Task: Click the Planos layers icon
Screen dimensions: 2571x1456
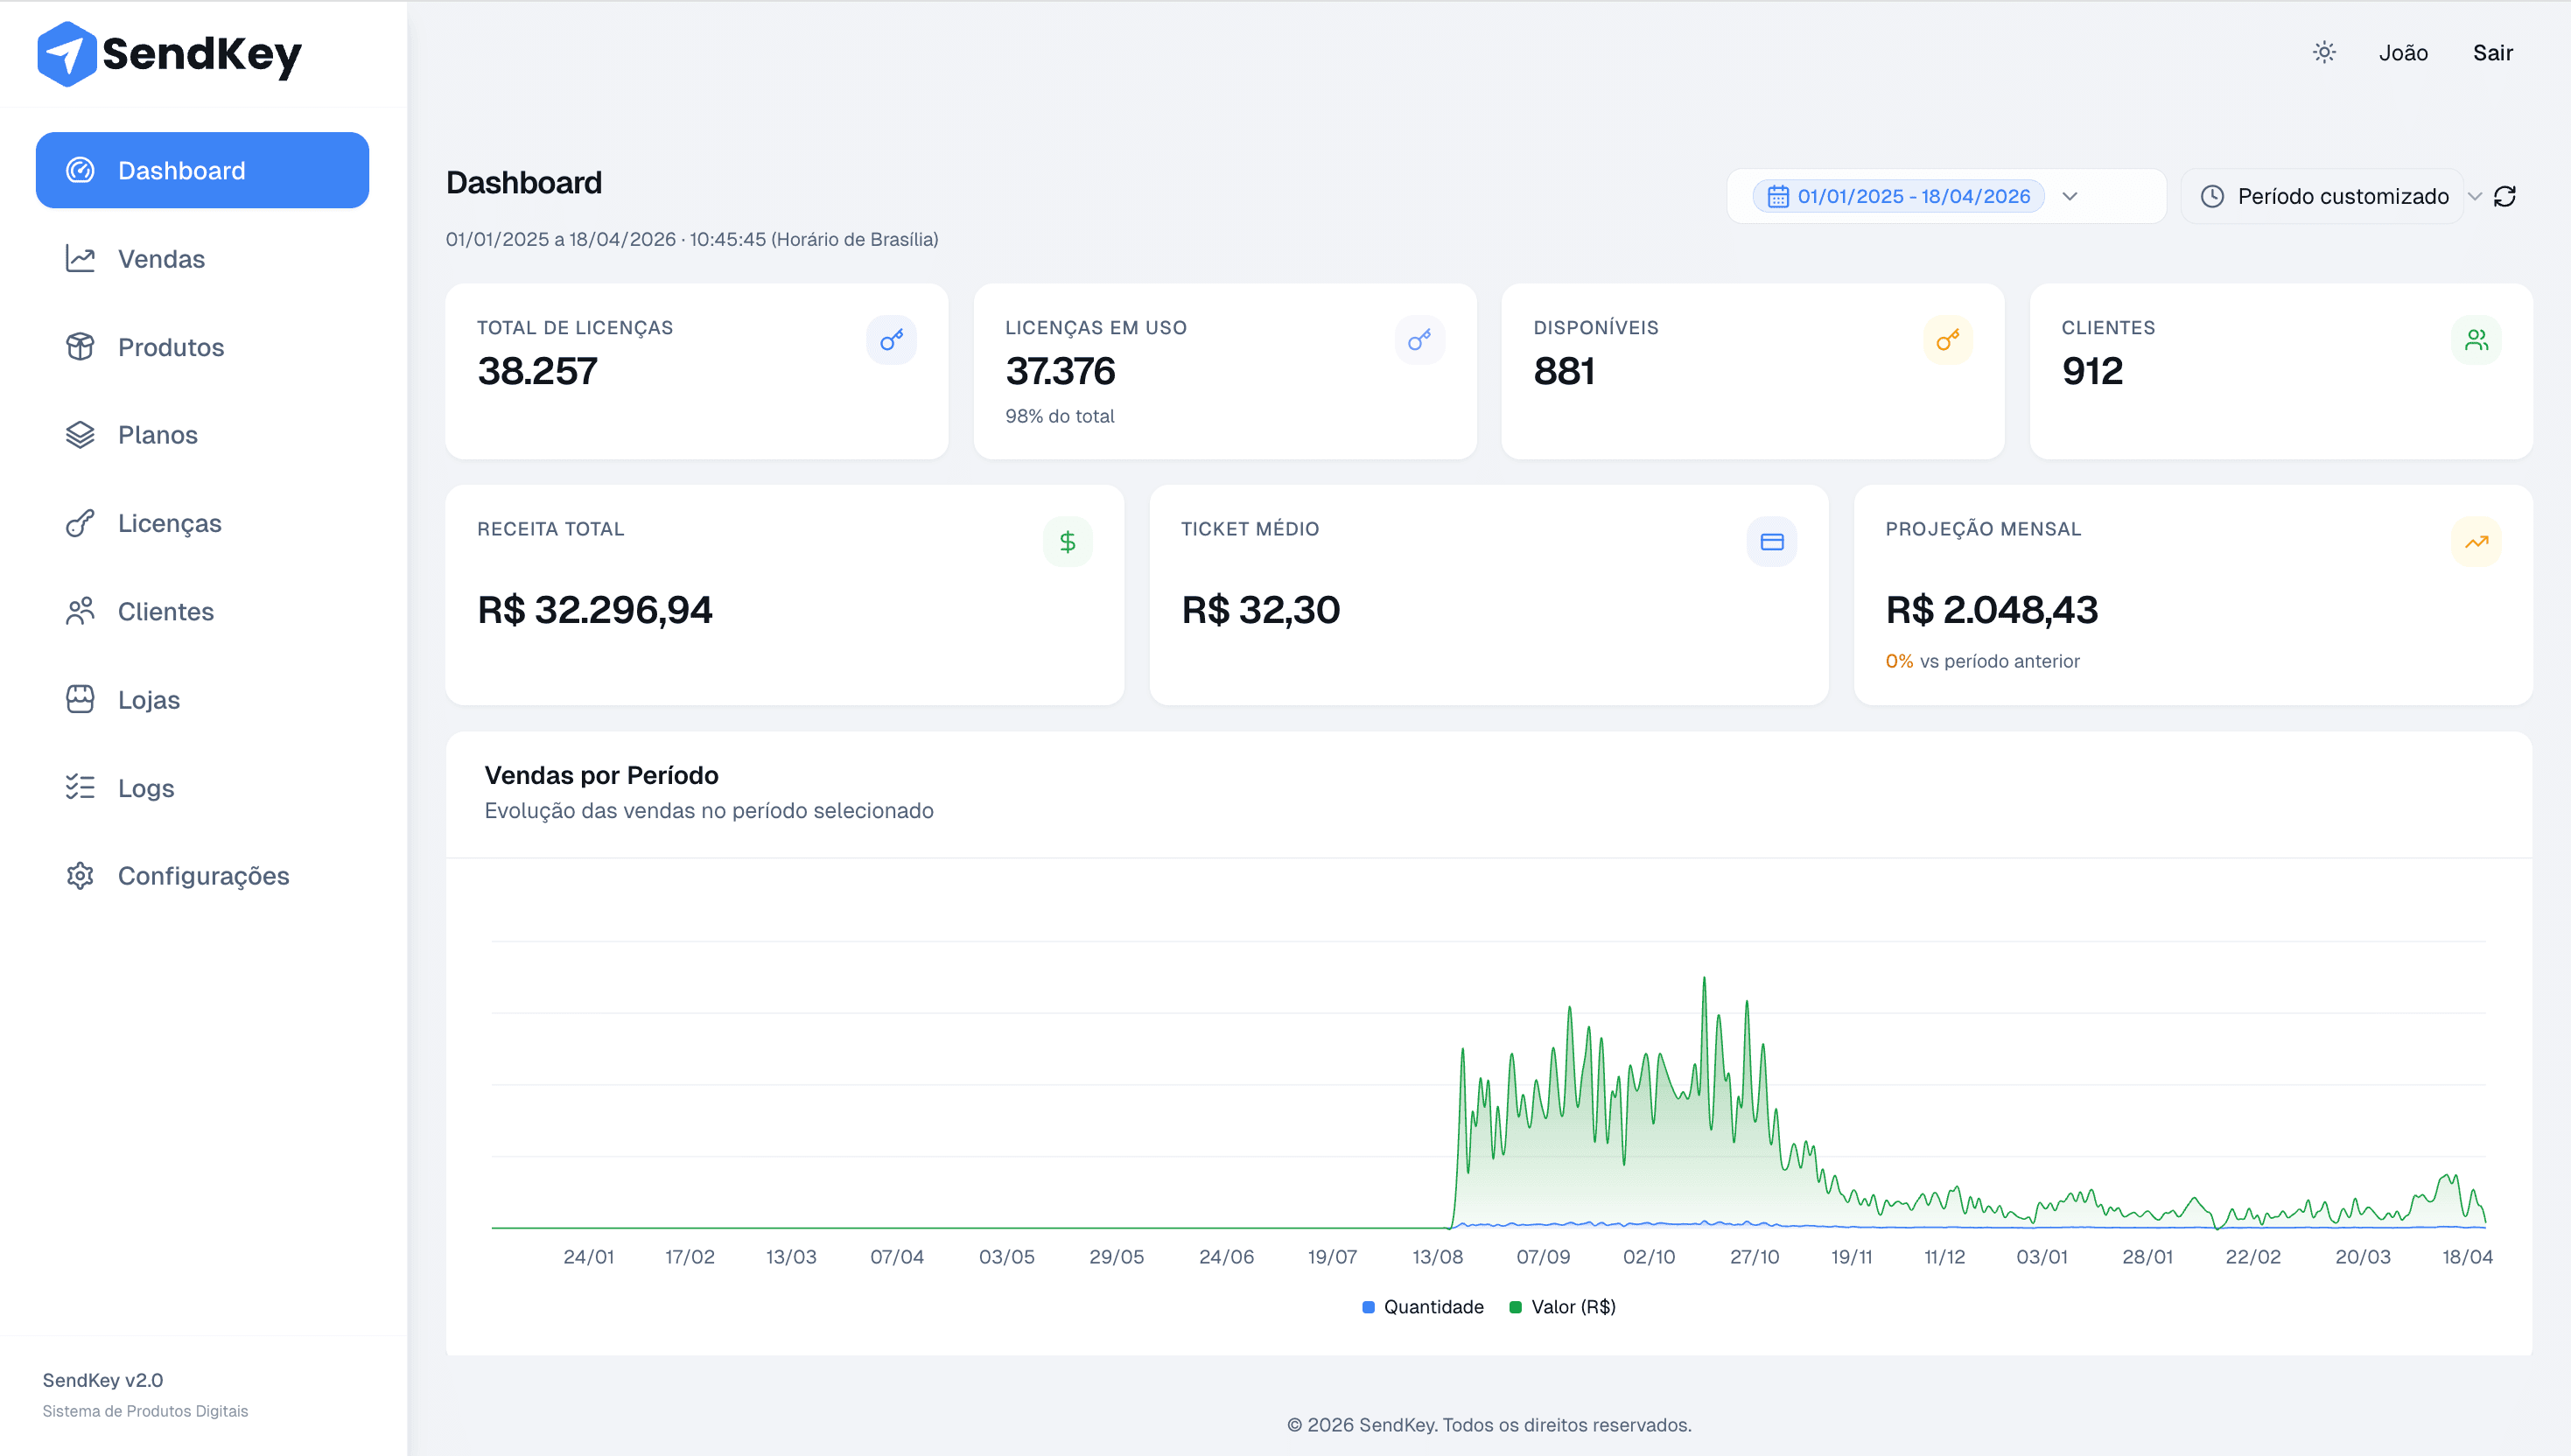Action: (x=80, y=434)
